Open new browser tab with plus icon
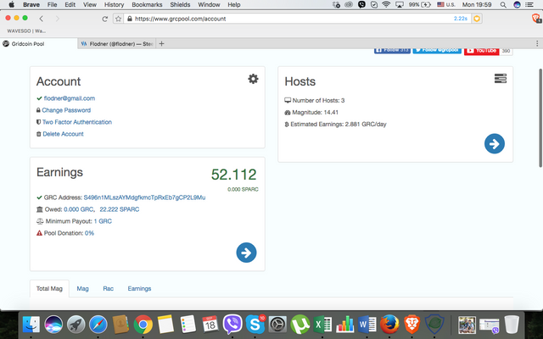The width and height of the screenshot is (543, 339). pyautogui.click(x=162, y=43)
